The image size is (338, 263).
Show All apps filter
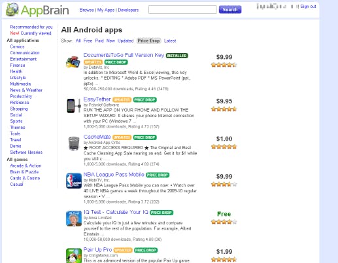tap(78, 41)
